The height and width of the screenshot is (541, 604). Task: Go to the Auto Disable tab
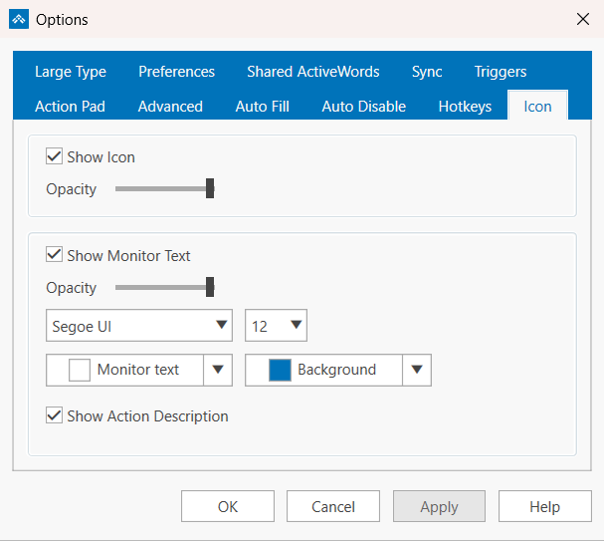[x=364, y=107]
